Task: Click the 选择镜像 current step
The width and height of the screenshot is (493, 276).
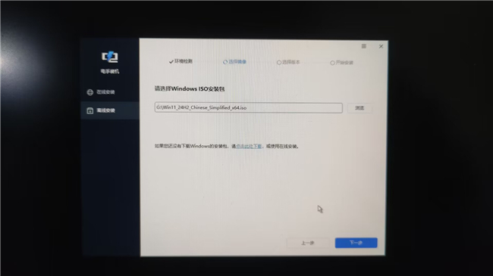Action: pyautogui.click(x=234, y=62)
